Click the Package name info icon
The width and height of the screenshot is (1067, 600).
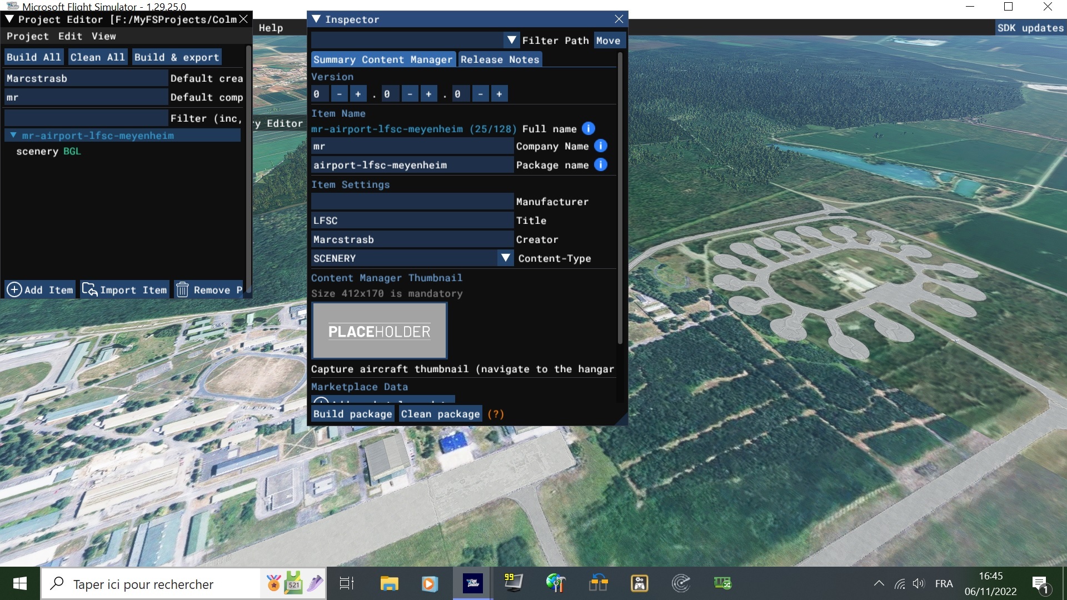(x=601, y=165)
